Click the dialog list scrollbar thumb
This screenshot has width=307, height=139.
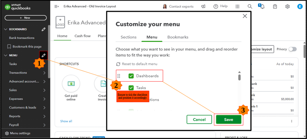(x=239, y=77)
